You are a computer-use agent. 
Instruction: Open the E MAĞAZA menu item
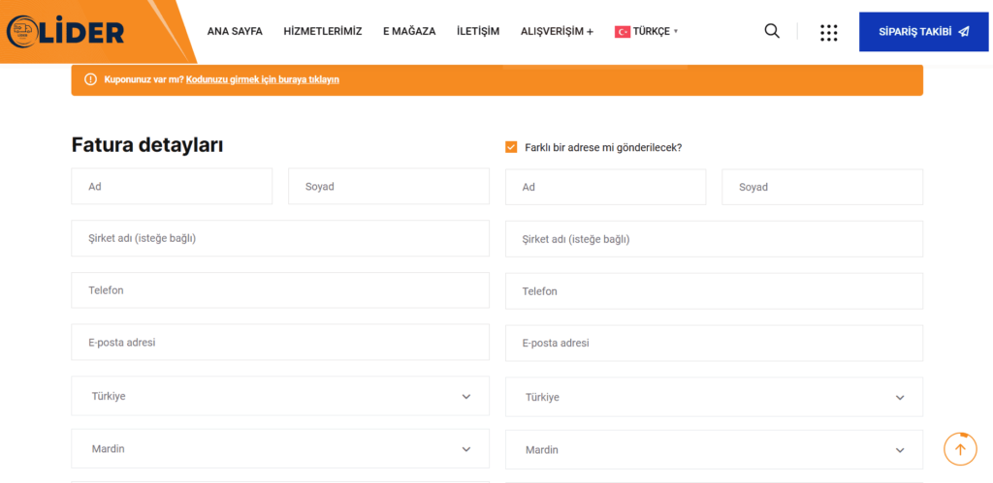point(409,32)
